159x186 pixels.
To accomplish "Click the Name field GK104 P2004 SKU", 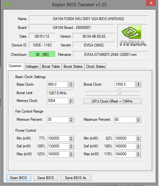I will coord(88,19).
